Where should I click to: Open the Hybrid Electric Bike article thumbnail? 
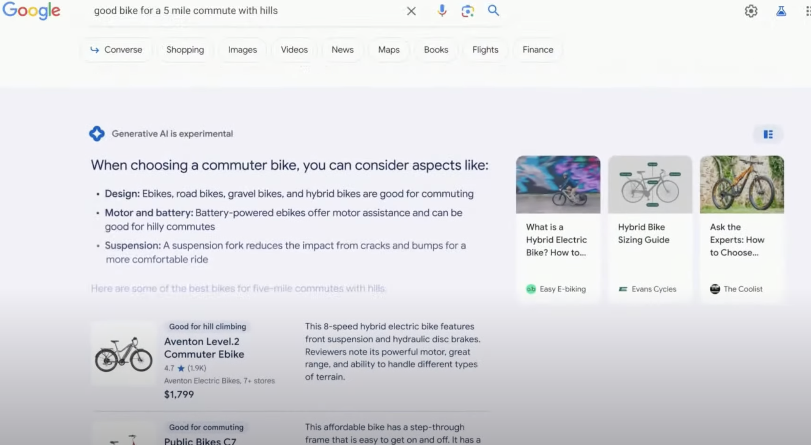(558, 185)
